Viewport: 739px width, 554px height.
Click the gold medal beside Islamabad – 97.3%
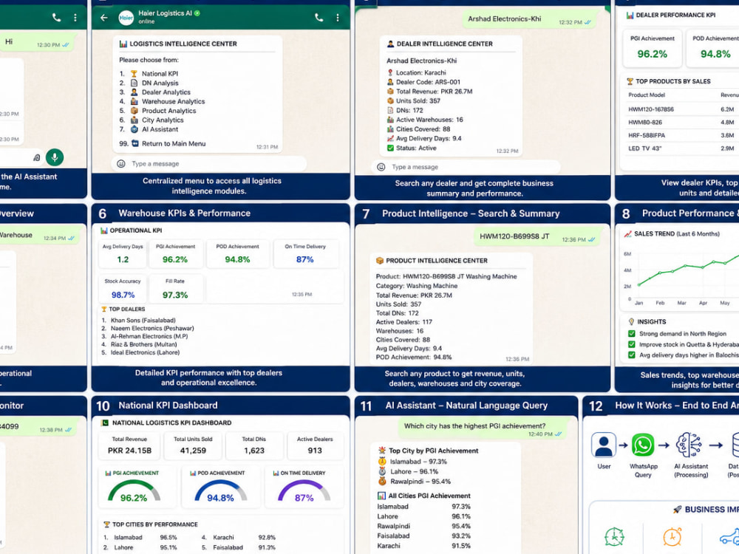coord(382,461)
